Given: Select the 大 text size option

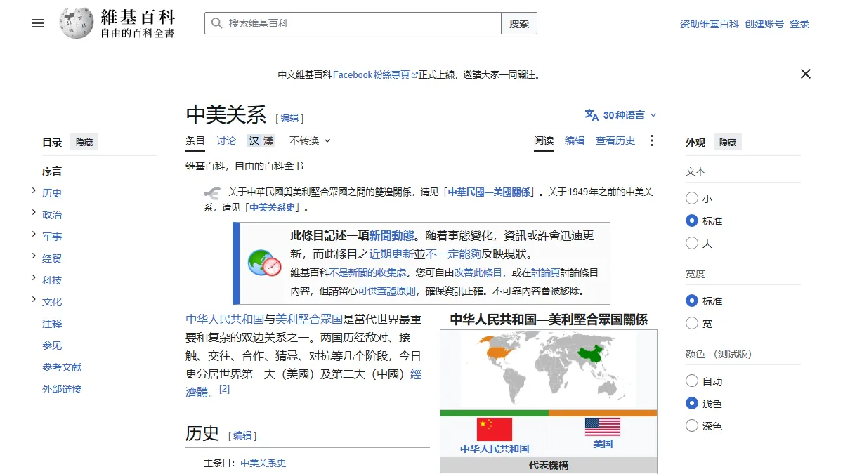Looking at the screenshot, I should [692, 243].
